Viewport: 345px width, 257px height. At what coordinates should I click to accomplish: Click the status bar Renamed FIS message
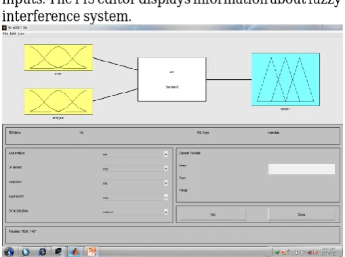[22, 231]
